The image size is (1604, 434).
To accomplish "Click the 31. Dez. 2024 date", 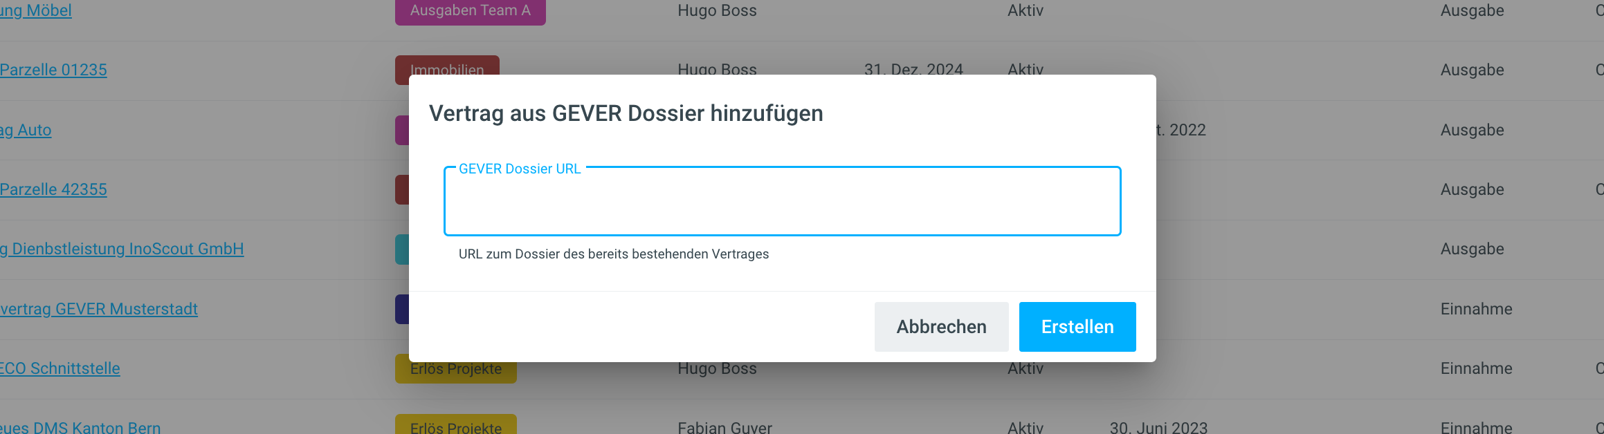I will coord(913,68).
